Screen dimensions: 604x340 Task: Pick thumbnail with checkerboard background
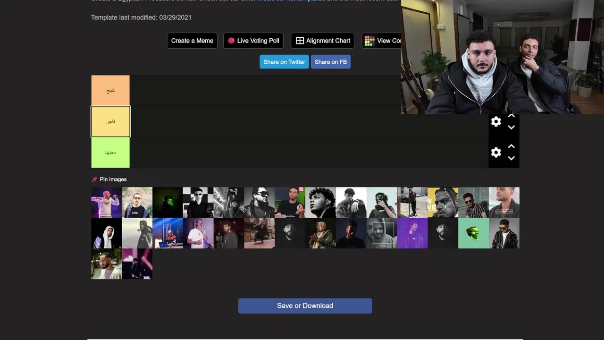198,202
